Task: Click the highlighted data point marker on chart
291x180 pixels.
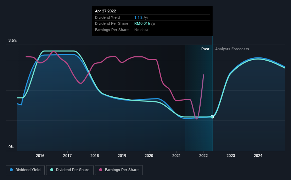Action: 212,117
